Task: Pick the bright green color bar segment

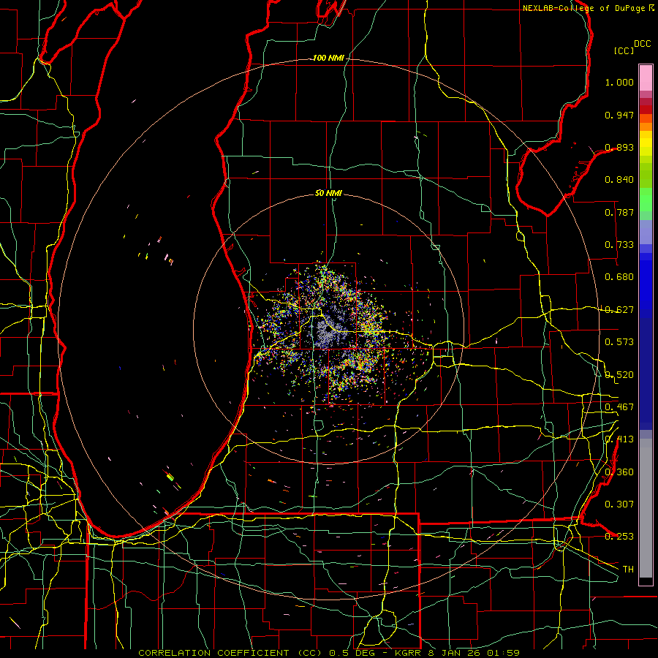Action: pyautogui.click(x=646, y=200)
